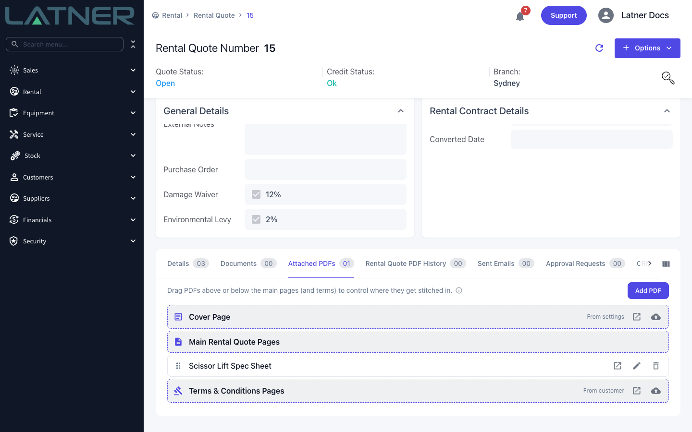Expand the Equipment menu
Image resolution: width=692 pixels, height=432 pixels.
coord(72,113)
